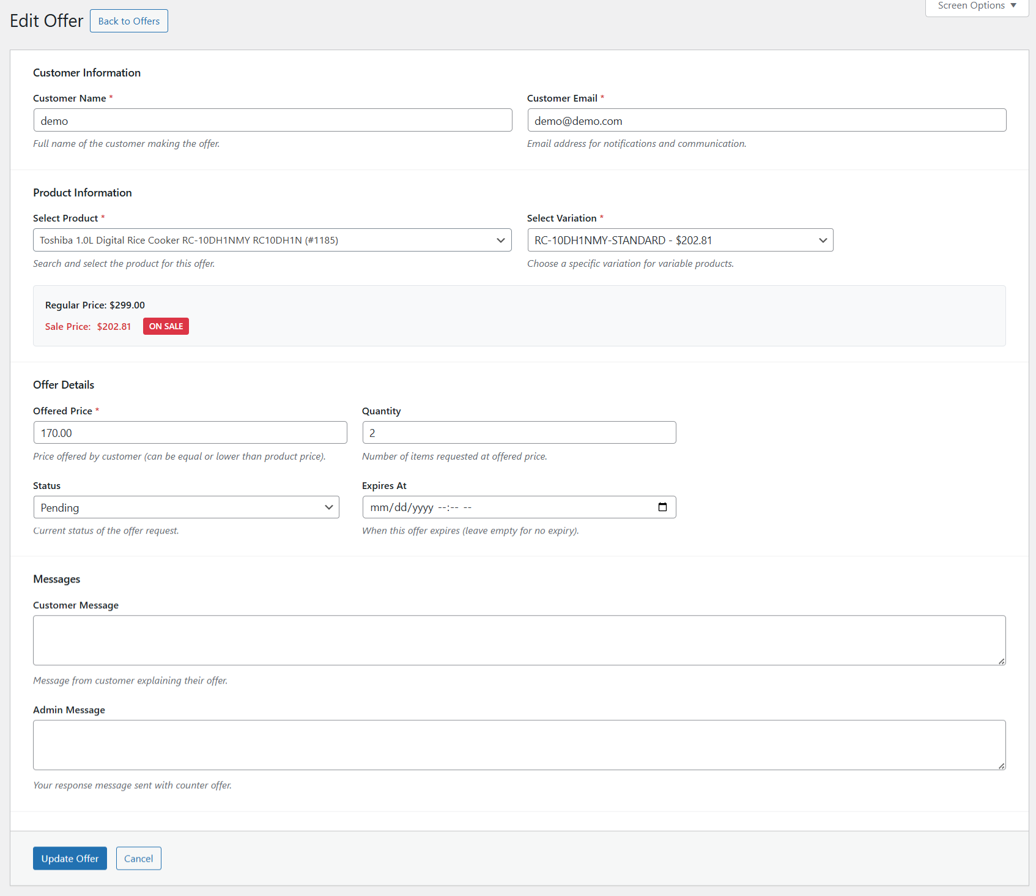
Task: Grab the Customer Message resize handle
Action: click(x=1001, y=661)
